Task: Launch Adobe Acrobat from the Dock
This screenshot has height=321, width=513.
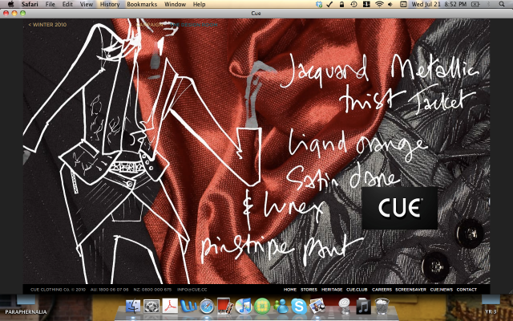Action: coord(170,306)
